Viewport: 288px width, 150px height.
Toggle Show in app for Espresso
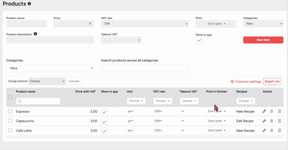pos(104,112)
